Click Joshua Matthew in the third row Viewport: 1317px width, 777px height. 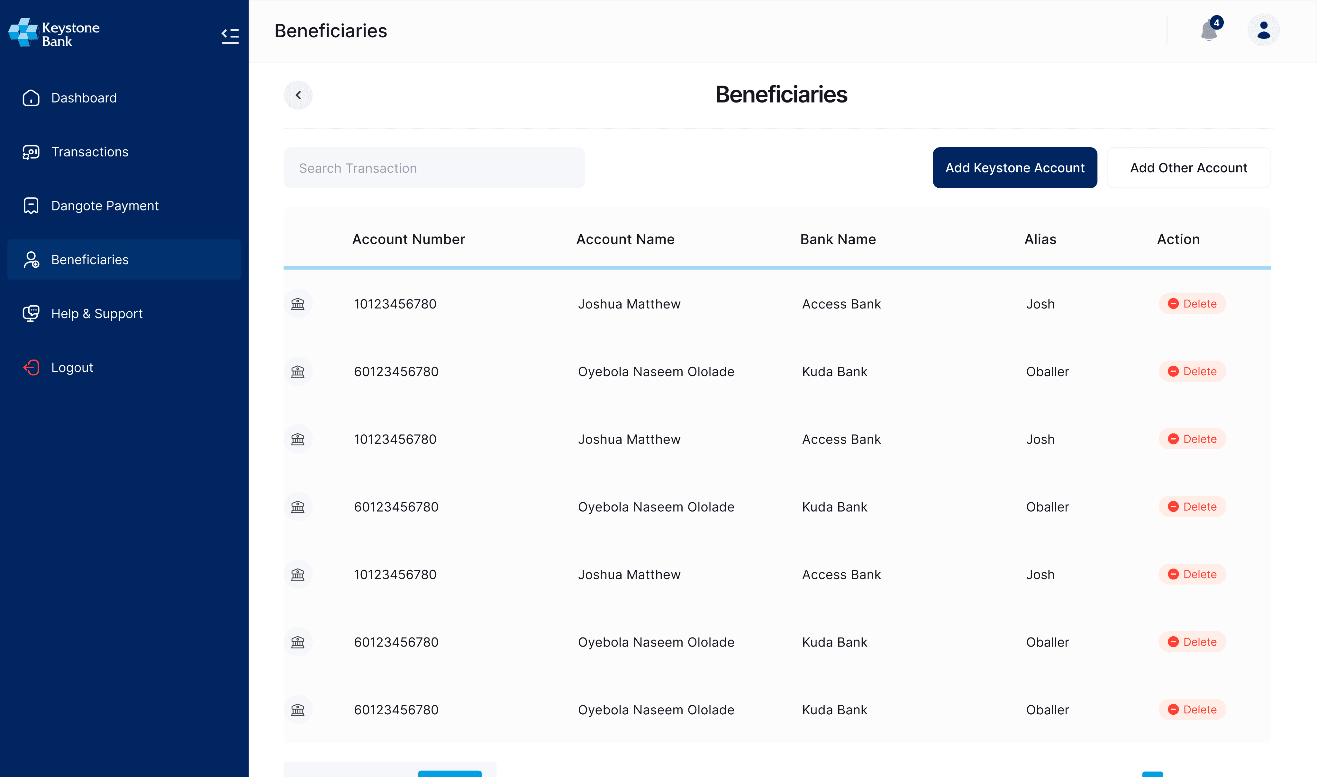coord(629,439)
